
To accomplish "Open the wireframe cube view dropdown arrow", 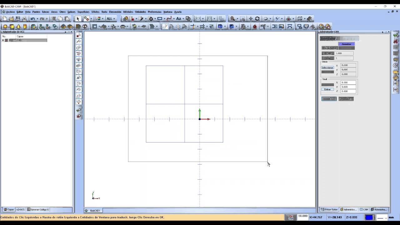I will pyautogui.click(x=304, y=19).
